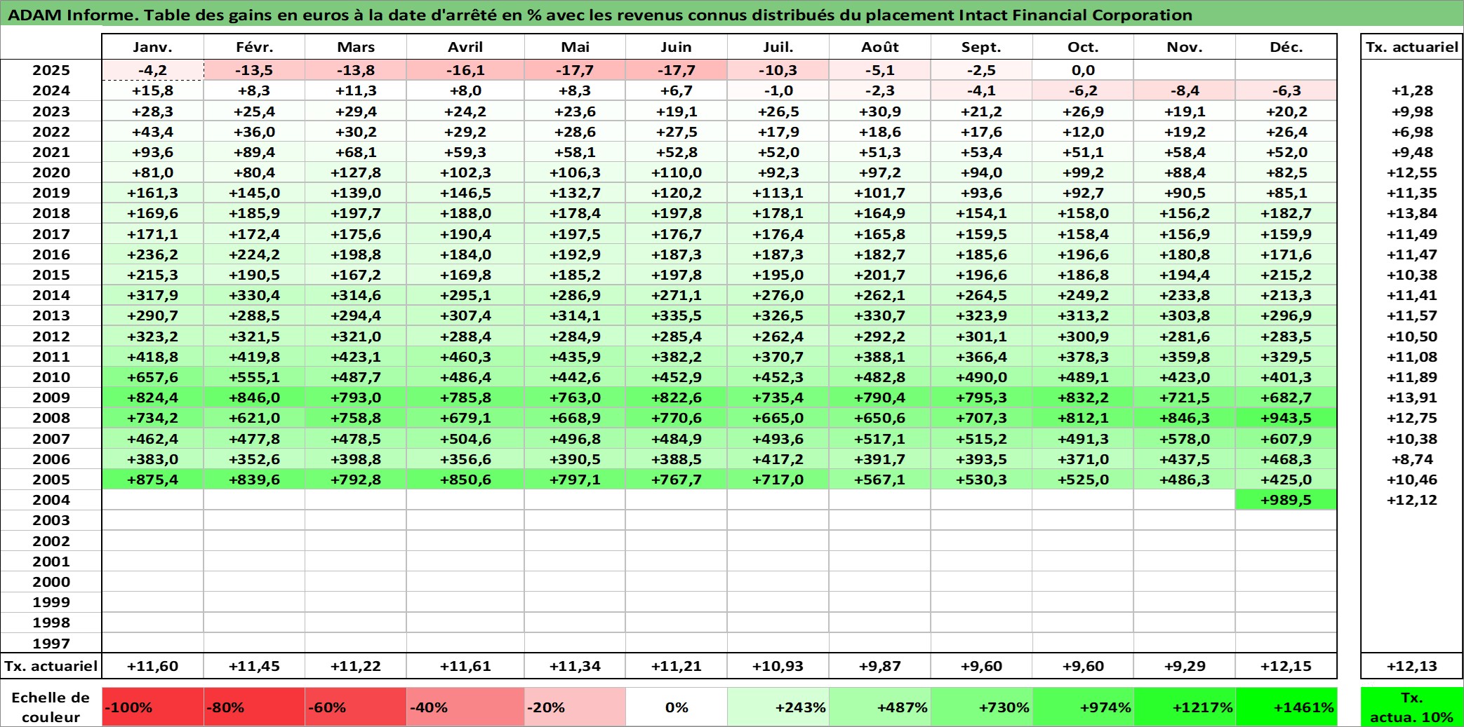Click the ADAM Informe title banner
This screenshot has width=1464, height=727.
coord(732,14)
